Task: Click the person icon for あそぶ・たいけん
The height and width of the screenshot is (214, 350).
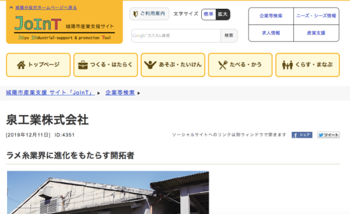Action: [x=150, y=65]
